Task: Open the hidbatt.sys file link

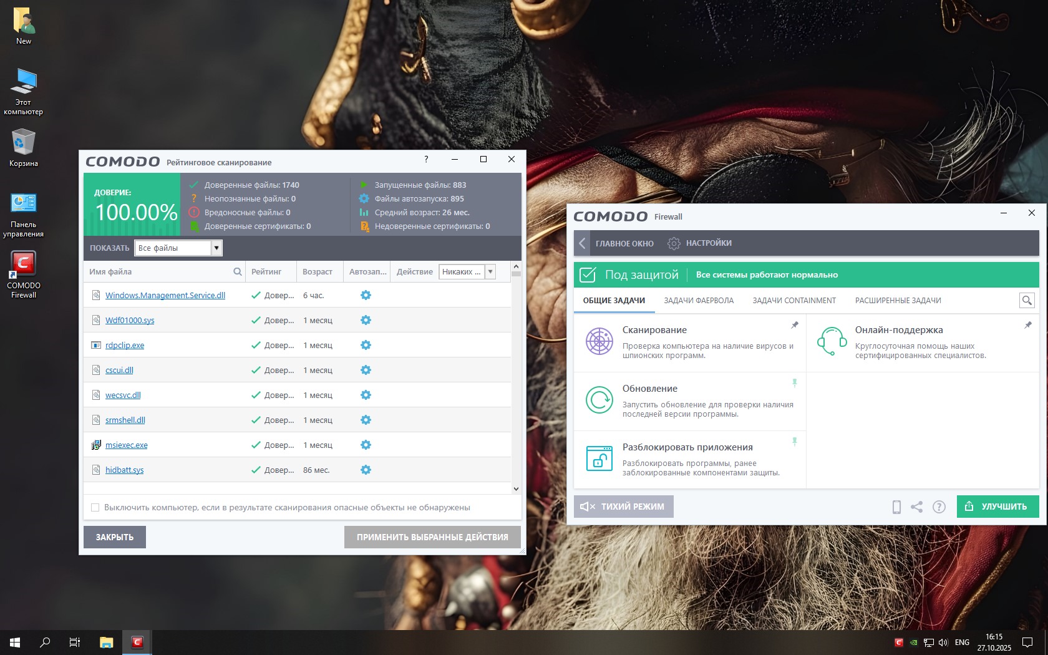Action: [124, 470]
